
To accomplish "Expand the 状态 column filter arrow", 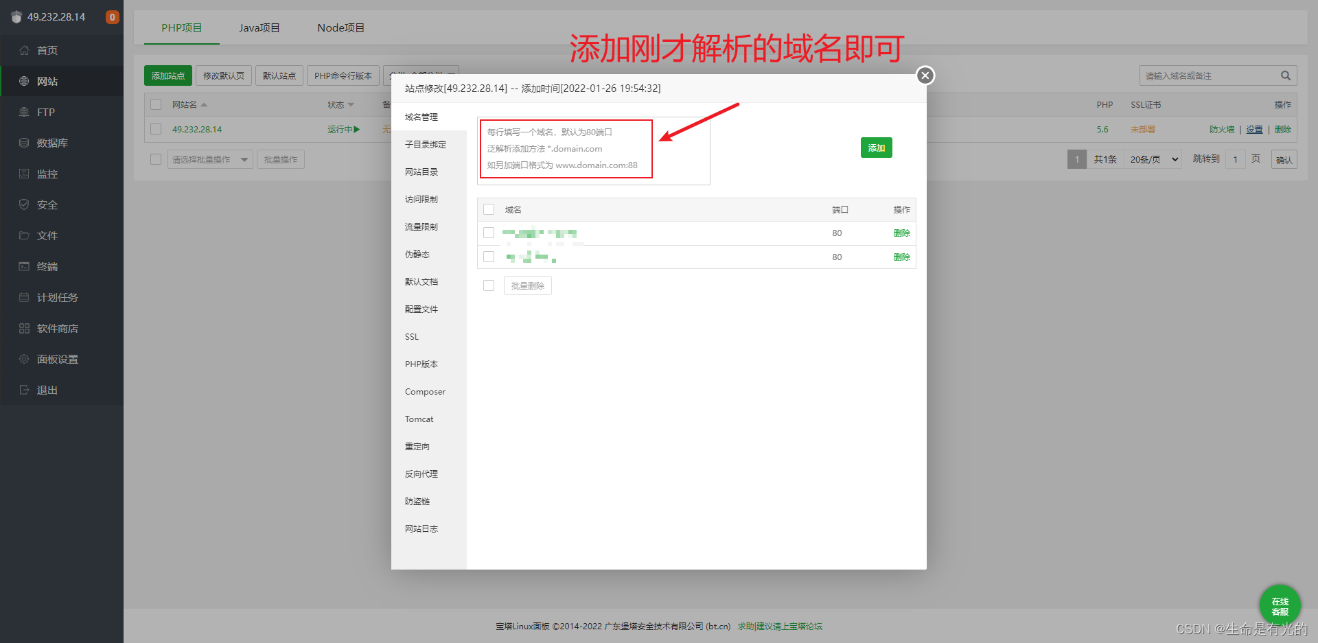I will point(351,105).
